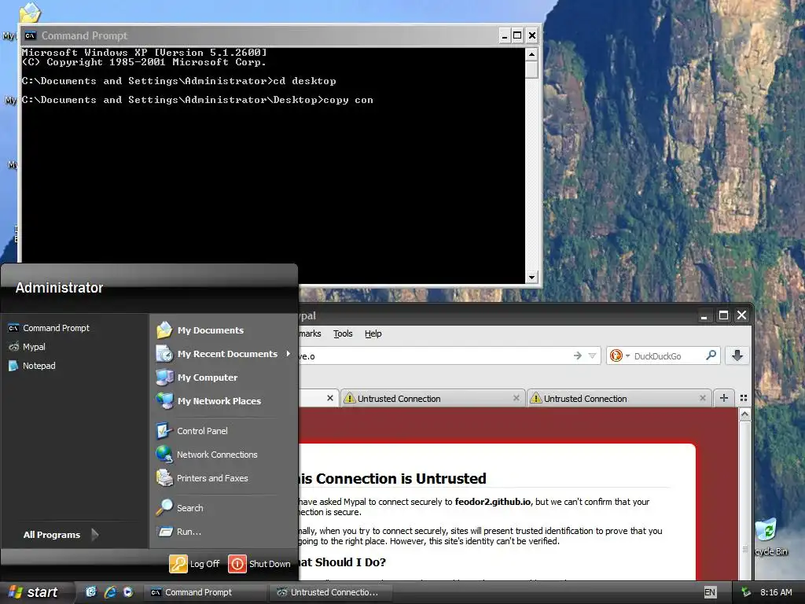Image resolution: width=805 pixels, height=604 pixels.
Task: Open My Network Places
Action: 208,401
